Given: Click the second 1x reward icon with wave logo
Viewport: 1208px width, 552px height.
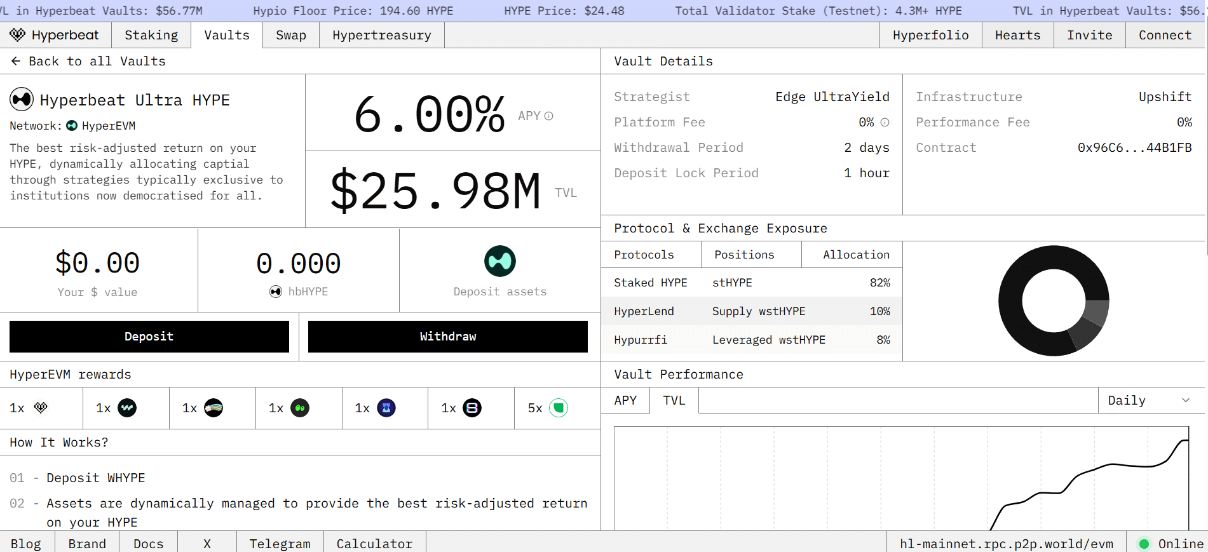Looking at the screenshot, I should pyautogui.click(x=127, y=408).
